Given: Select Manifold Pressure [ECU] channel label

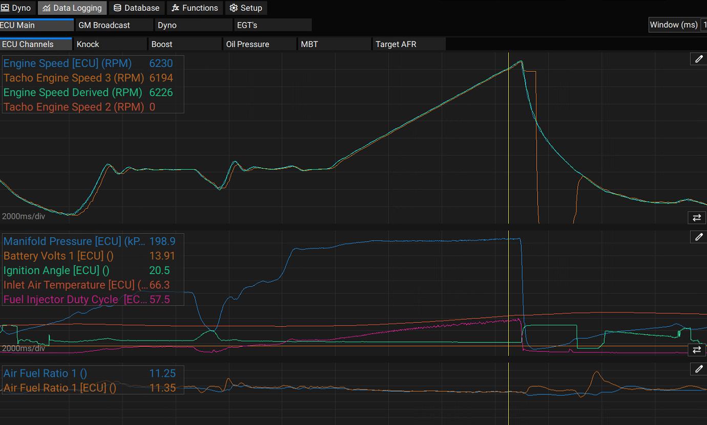Looking at the screenshot, I should 74,241.
